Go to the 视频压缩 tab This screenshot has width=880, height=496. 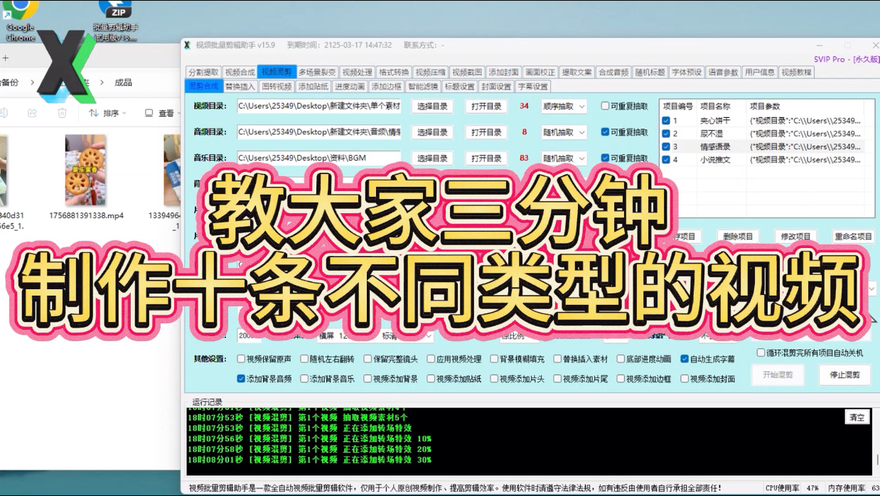point(431,72)
